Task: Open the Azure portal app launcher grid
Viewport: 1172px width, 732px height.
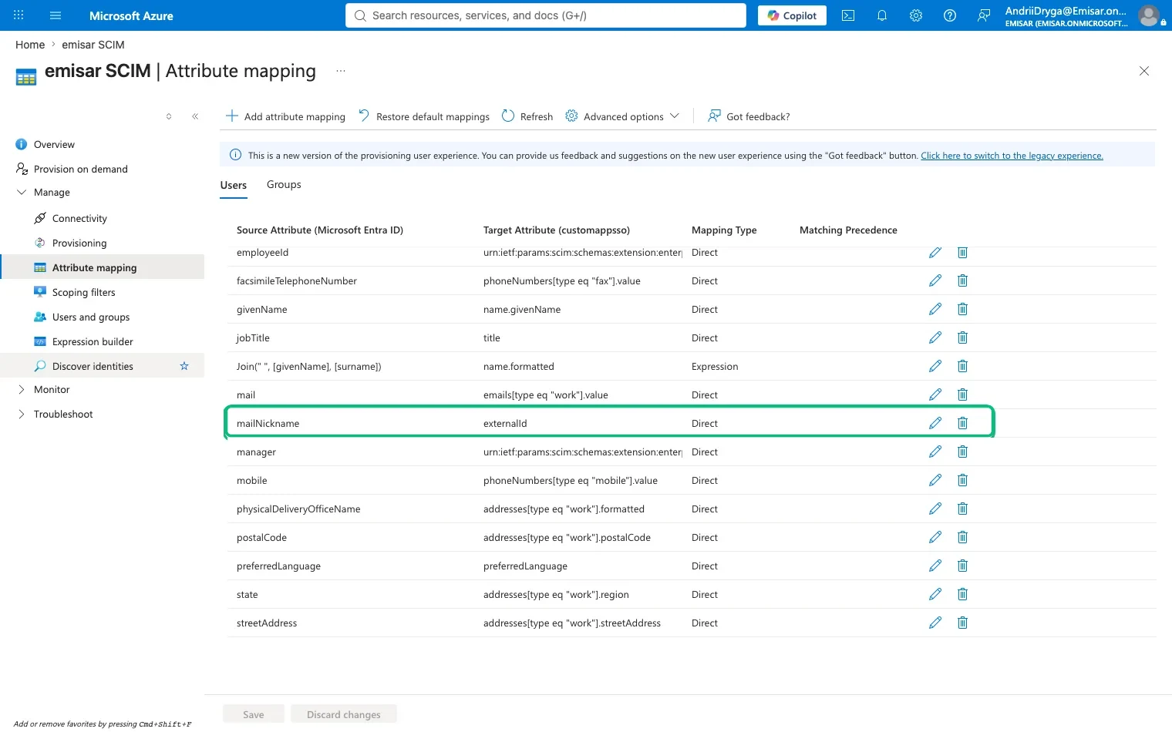Action: pos(19,15)
